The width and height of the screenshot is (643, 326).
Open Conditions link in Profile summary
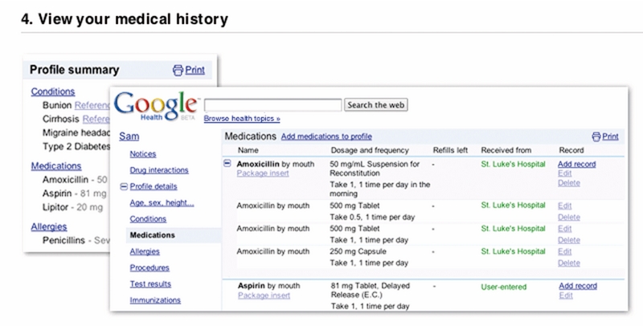[x=53, y=92]
